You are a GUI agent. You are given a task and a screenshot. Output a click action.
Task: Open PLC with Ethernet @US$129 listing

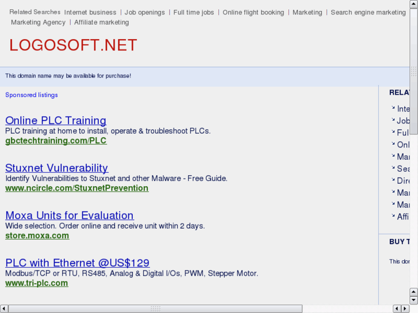[77, 263]
